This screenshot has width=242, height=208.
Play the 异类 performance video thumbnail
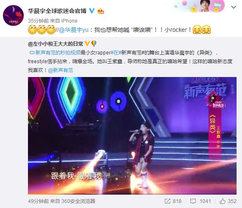pyautogui.click(x=132, y=136)
